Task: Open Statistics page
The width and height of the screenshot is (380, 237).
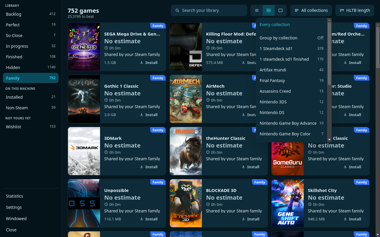Action: [x=31, y=196]
